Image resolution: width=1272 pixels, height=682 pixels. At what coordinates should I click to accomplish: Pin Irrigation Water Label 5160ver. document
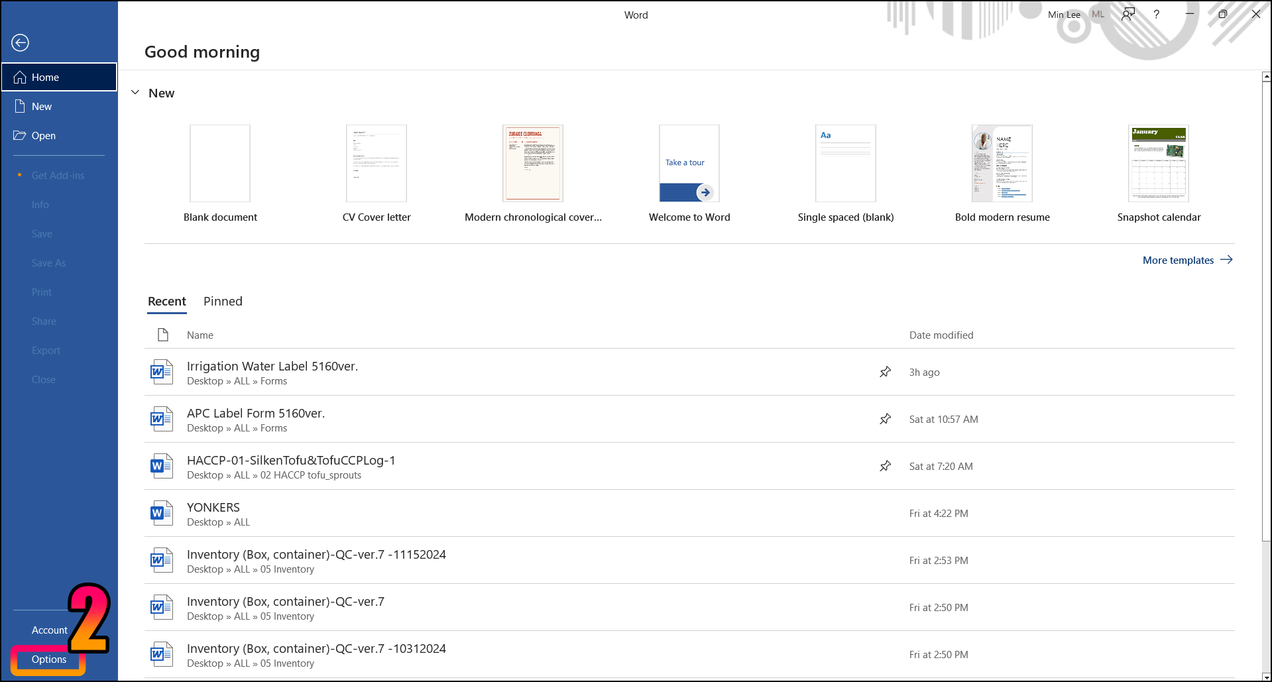885,372
